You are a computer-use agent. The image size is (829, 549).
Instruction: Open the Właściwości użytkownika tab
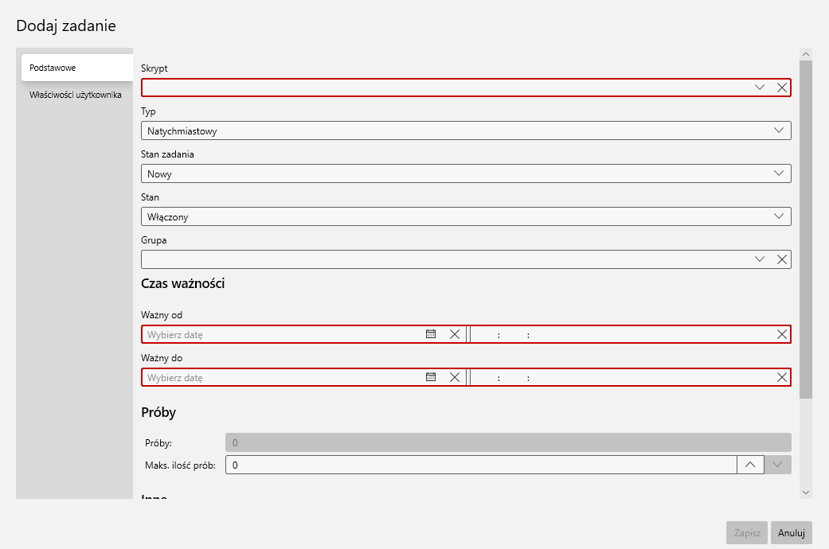tap(75, 95)
